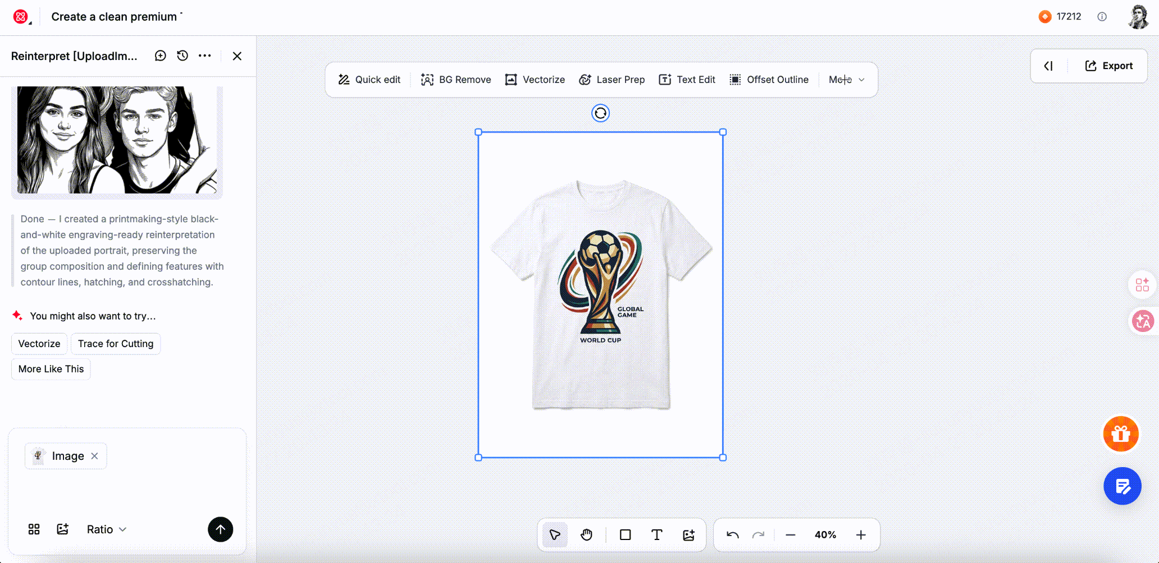Viewport: 1159px width, 563px height.
Task: Close the Reinterpret chat panel
Action: click(237, 56)
